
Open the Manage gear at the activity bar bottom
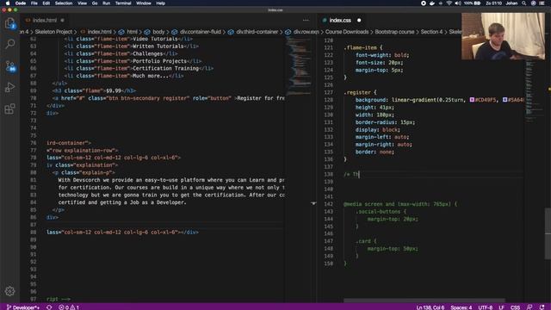click(9, 291)
